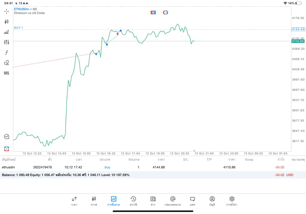Click the chart analytics icon at bottom left
The width and height of the screenshot is (306, 214).
(6, 137)
